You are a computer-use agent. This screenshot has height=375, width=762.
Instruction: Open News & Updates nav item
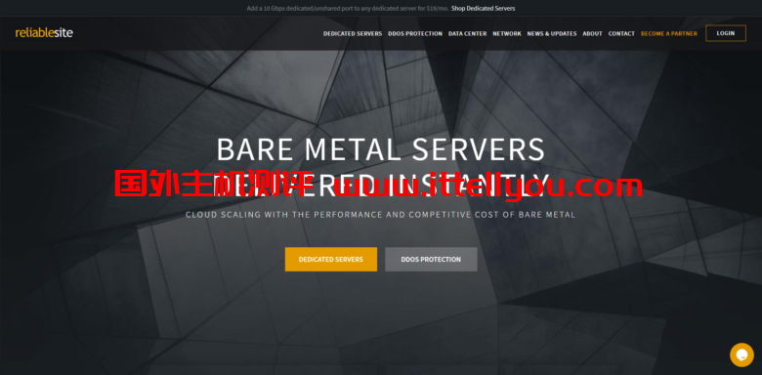click(x=552, y=33)
